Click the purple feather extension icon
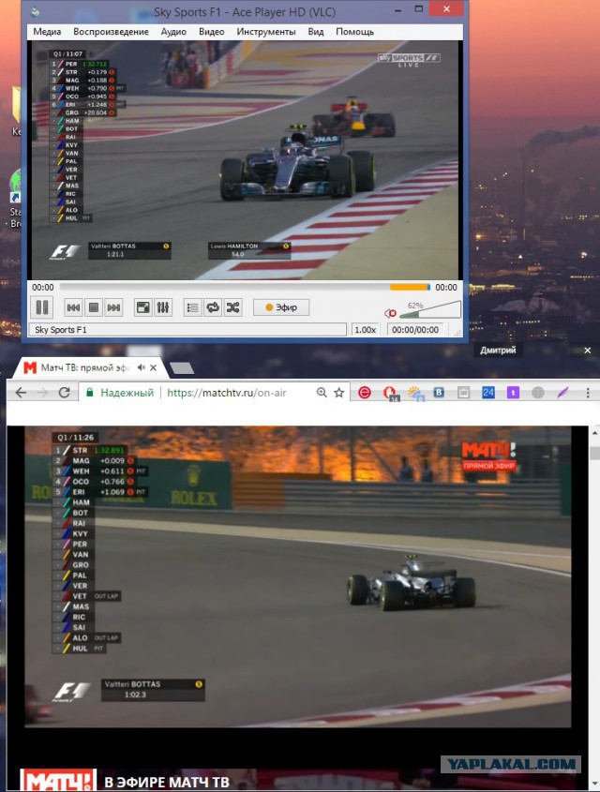600x792 pixels. click(x=562, y=393)
